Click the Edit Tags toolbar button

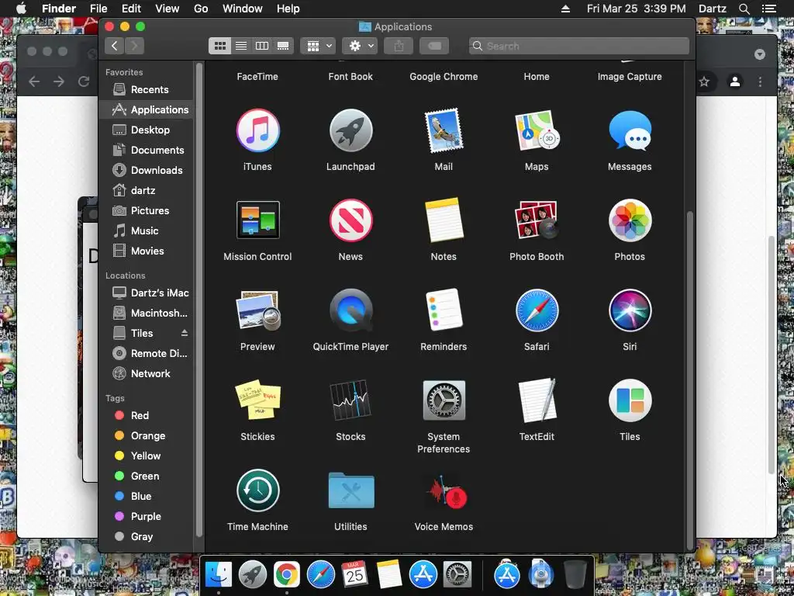[434, 46]
